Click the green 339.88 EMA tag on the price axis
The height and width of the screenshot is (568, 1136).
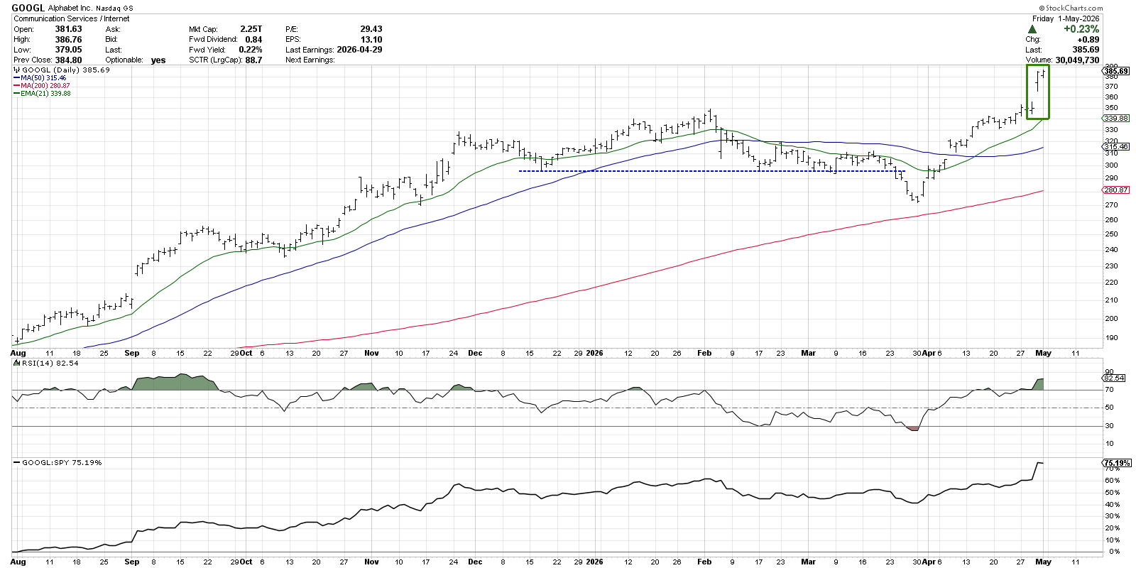(x=1115, y=119)
